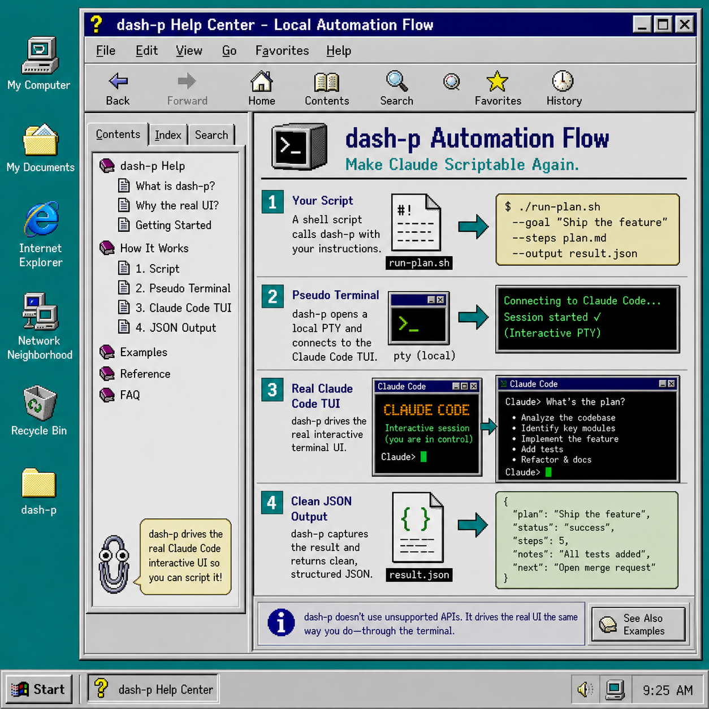Click the question mark title bar icon
Image resolution: width=709 pixels, height=709 pixels.
click(x=96, y=24)
